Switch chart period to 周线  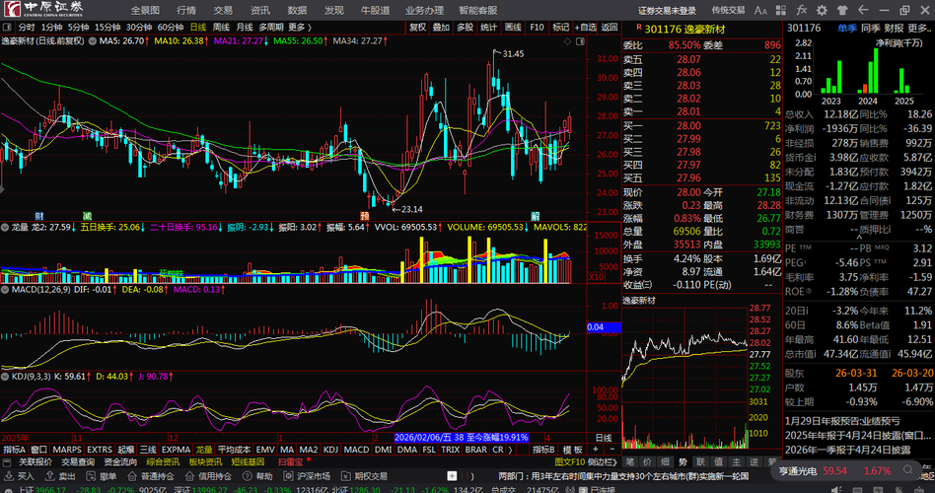[x=221, y=28]
